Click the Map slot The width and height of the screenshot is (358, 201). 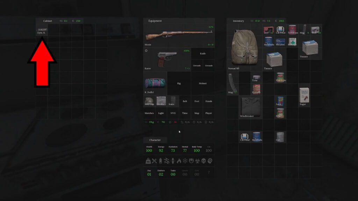[x=197, y=113]
